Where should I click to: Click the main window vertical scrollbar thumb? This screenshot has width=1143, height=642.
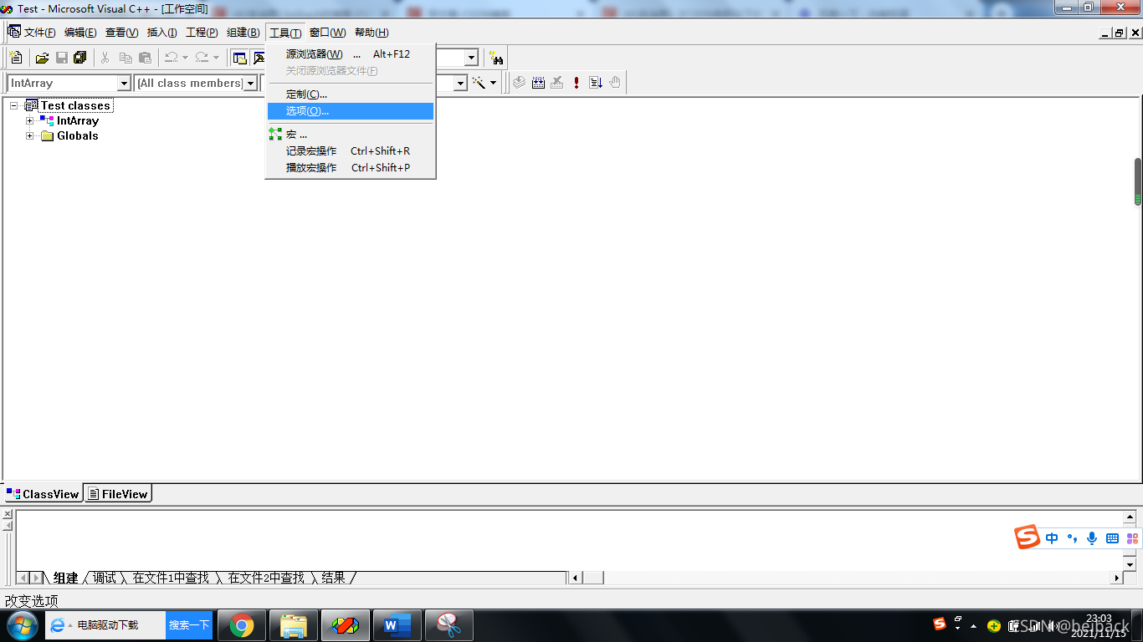click(1138, 181)
